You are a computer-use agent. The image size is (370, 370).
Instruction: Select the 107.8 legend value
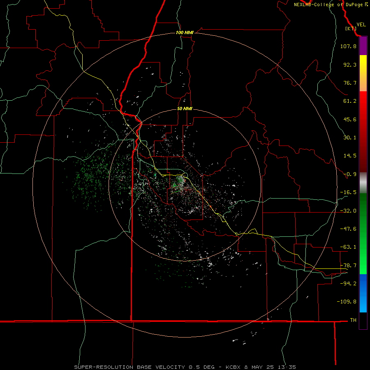[x=348, y=46]
